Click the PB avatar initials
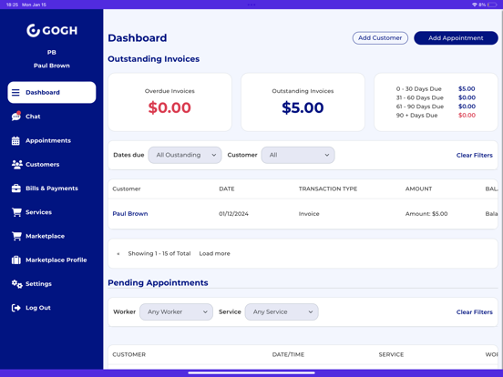 tap(52, 52)
